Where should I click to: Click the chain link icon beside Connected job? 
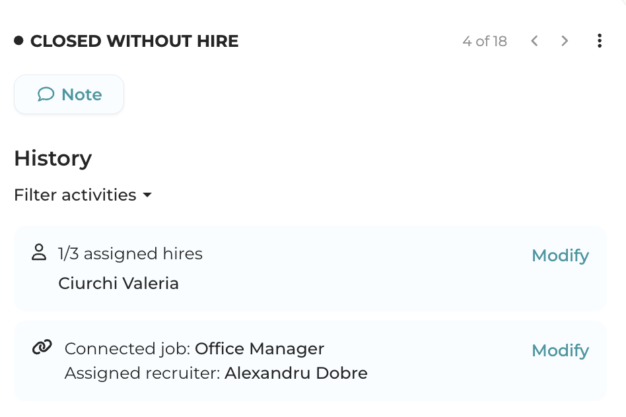[x=42, y=347]
